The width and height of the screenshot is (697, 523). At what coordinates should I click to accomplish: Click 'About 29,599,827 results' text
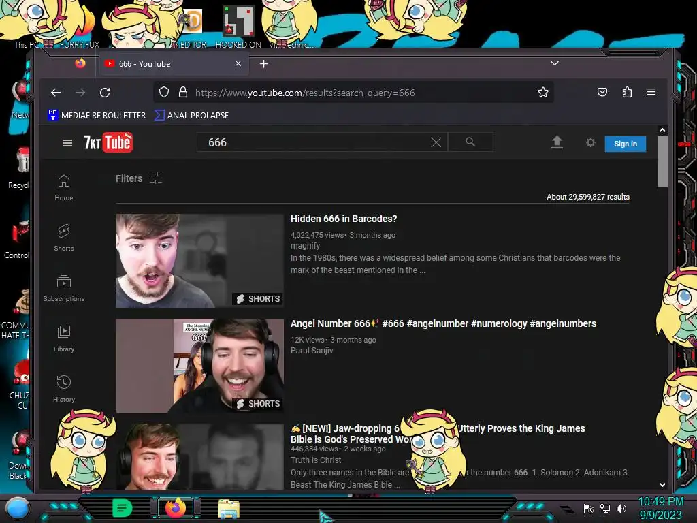(x=587, y=197)
